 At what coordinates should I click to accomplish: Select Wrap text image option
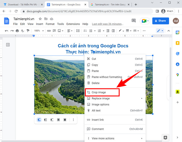coord(46,120)
